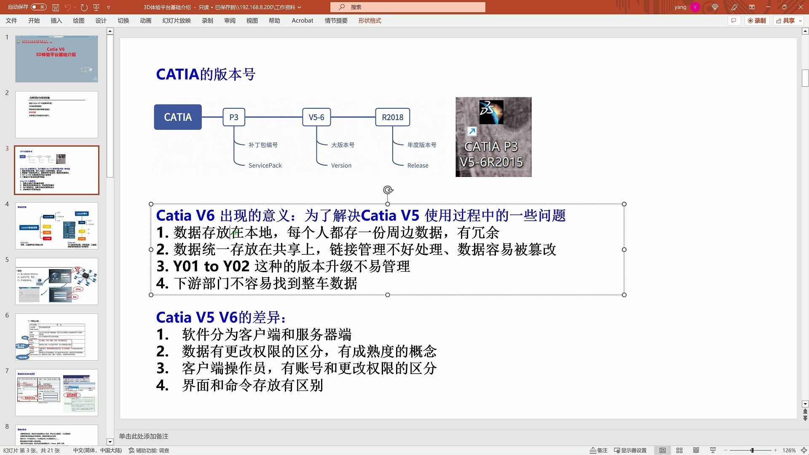The width and height of the screenshot is (809, 455).
Task: Open the 帮助 tab
Action: (x=274, y=21)
